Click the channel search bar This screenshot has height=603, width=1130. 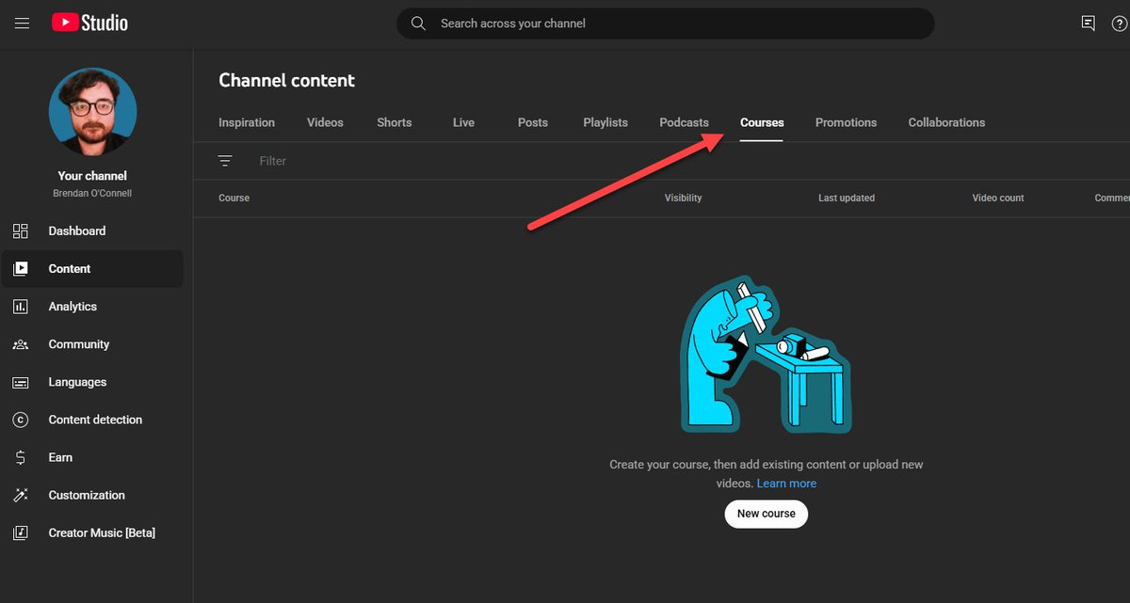tap(665, 23)
